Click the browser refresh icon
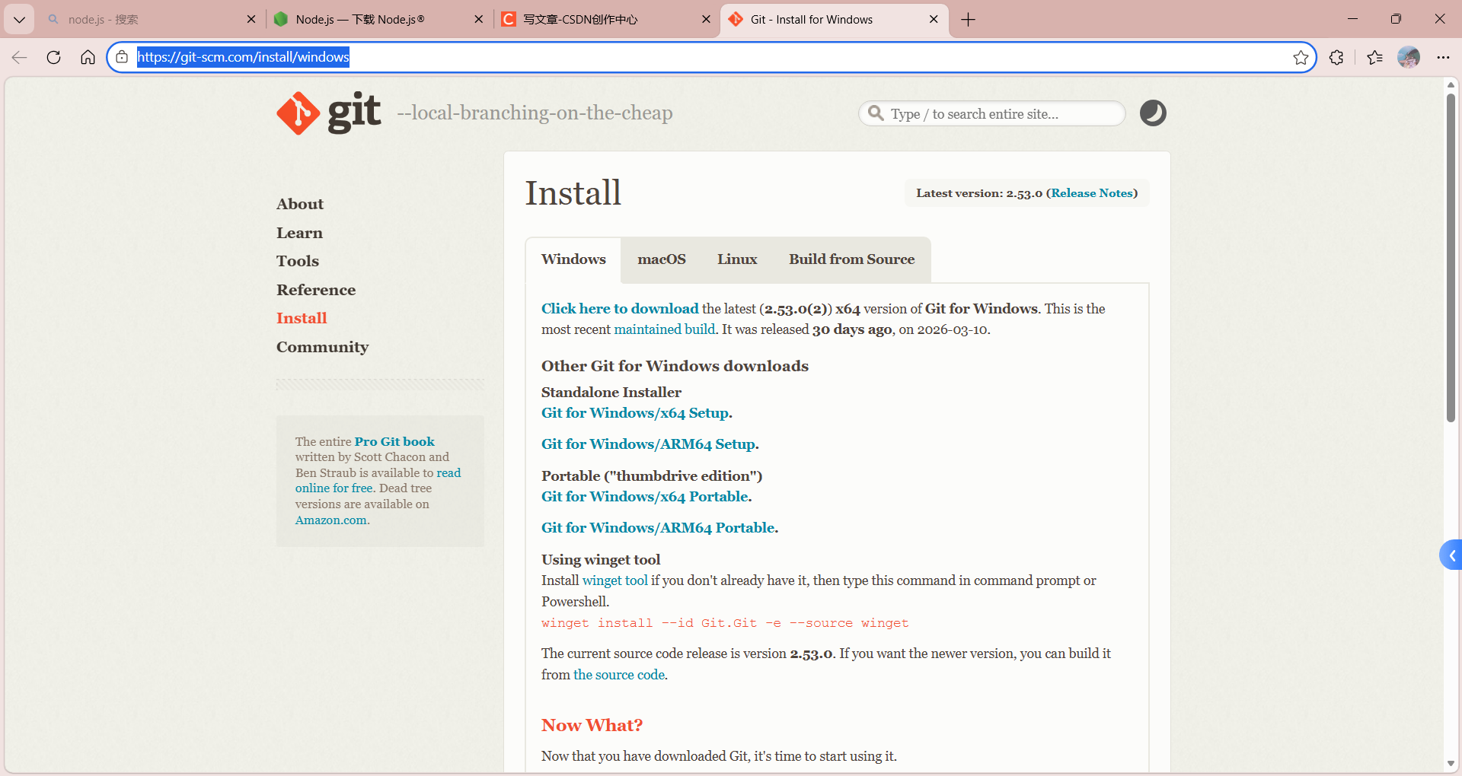The height and width of the screenshot is (776, 1462). pos(53,58)
